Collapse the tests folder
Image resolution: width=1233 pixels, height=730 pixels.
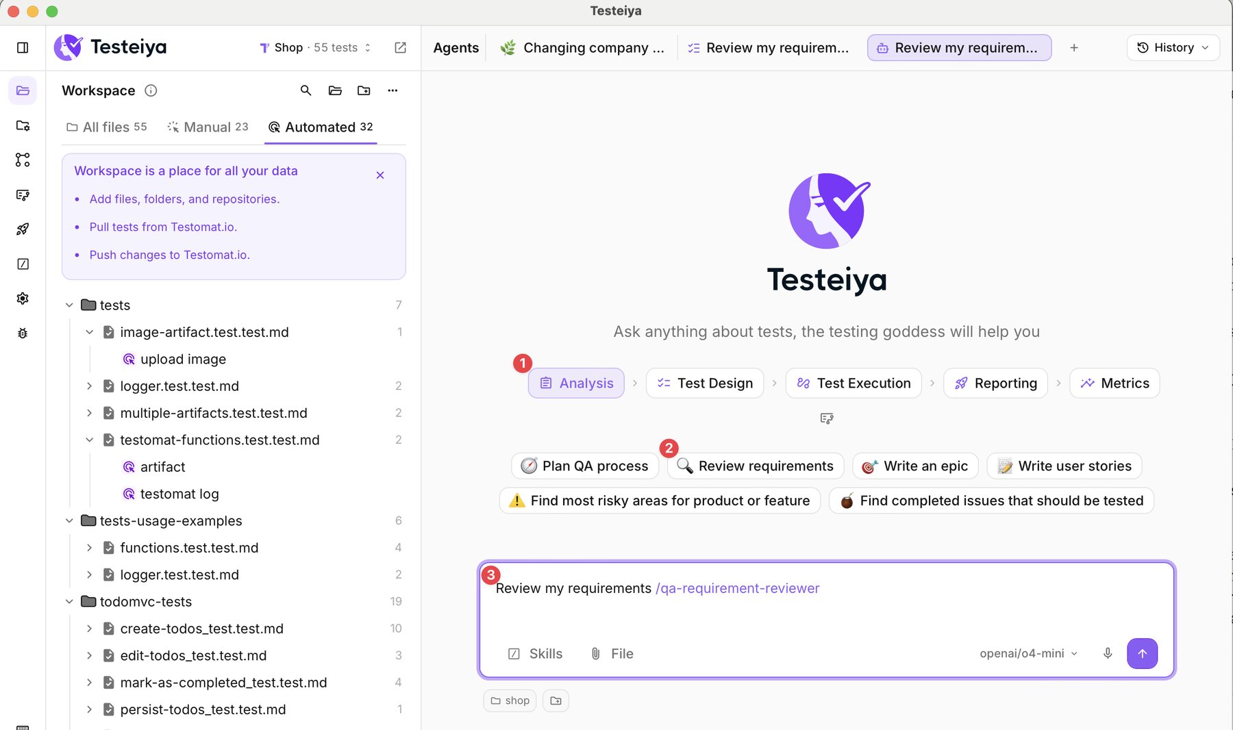tap(69, 305)
